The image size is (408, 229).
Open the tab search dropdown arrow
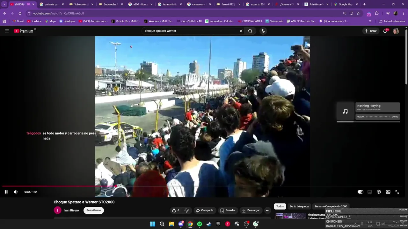click(4, 4)
